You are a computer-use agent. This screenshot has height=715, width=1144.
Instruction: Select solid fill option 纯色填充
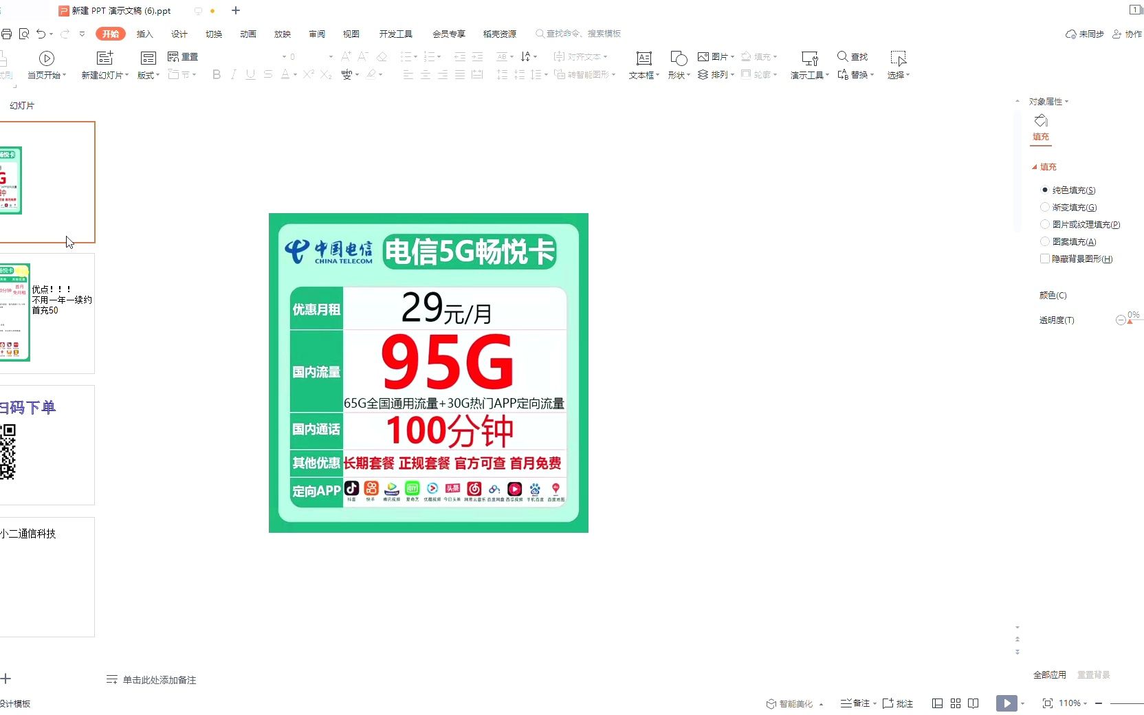coord(1068,190)
